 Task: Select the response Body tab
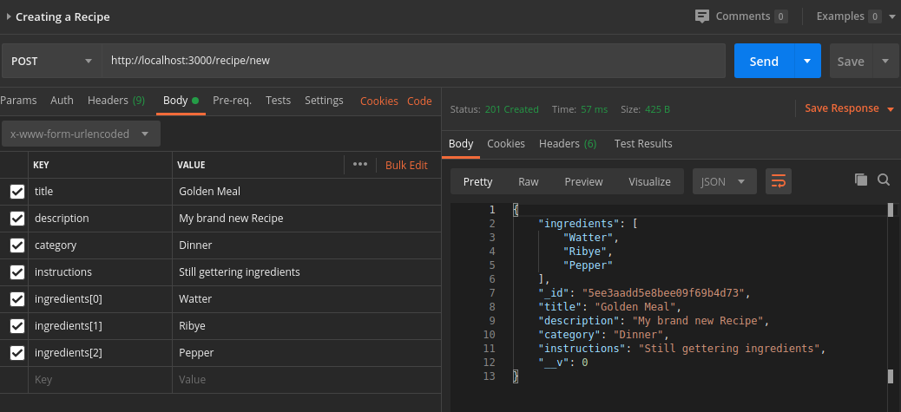(461, 143)
